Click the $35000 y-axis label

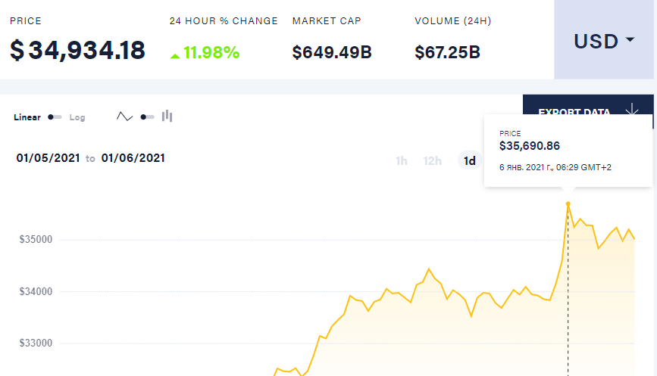[36, 240]
